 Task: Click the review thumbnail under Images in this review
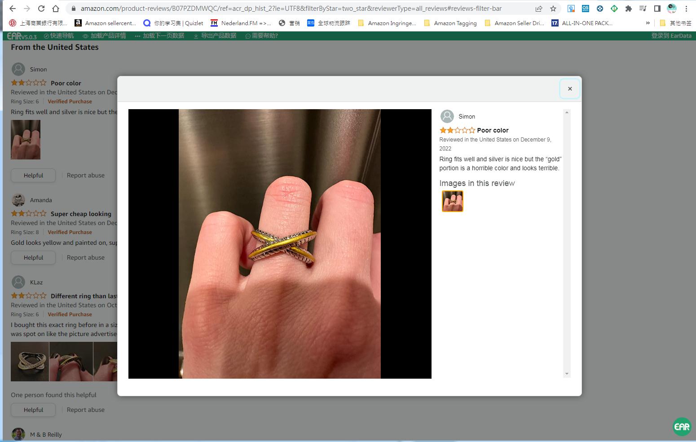pyautogui.click(x=452, y=201)
